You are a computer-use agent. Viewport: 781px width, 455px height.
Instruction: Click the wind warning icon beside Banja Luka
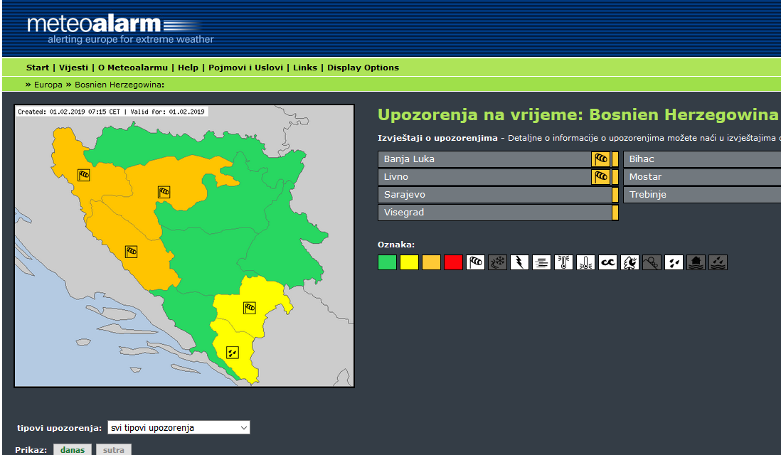click(601, 159)
